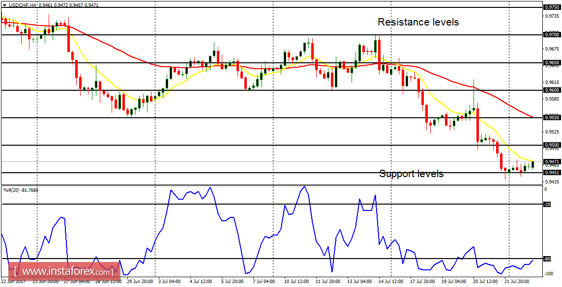
Task: Click the '14 Jul 12:00' time label
Action: coord(391,282)
